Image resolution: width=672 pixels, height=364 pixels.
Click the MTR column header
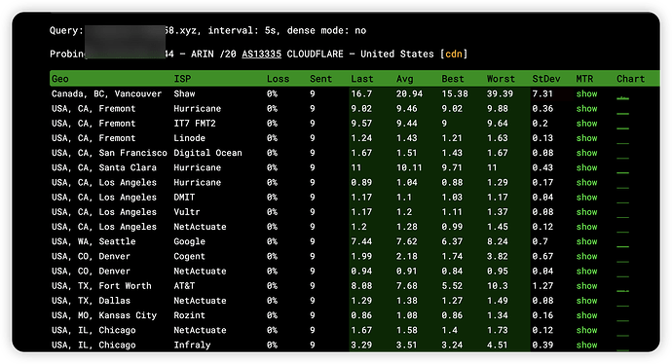(584, 79)
